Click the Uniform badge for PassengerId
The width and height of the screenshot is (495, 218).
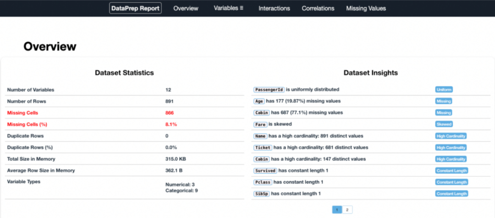(x=444, y=90)
